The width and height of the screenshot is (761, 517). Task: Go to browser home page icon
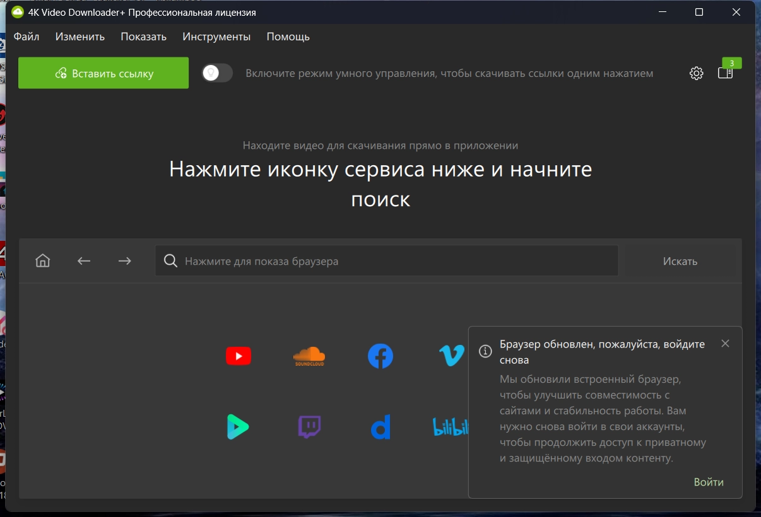pyautogui.click(x=43, y=260)
